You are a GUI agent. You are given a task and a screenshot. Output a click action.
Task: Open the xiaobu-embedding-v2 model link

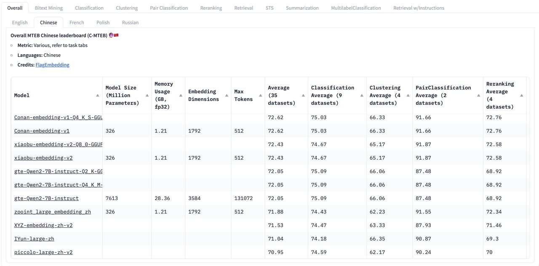(43, 158)
